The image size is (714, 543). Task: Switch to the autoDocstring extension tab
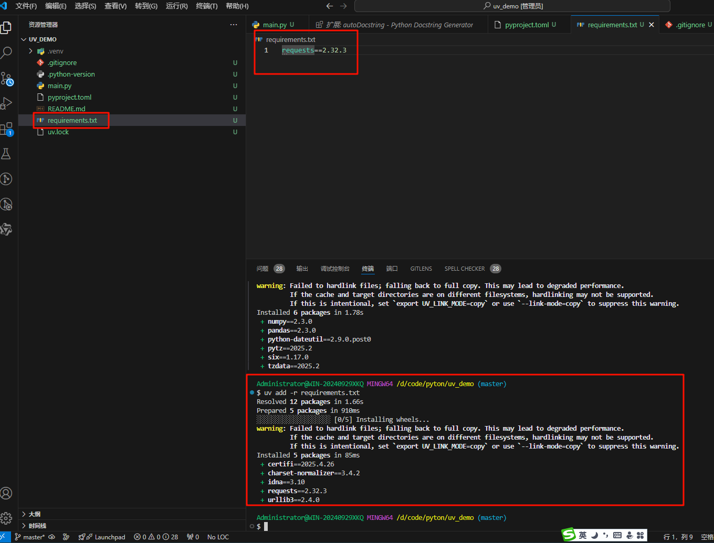(x=398, y=25)
